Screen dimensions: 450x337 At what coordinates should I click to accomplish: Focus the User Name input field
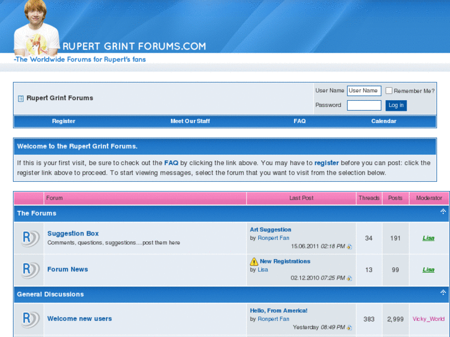tap(364, 91)
